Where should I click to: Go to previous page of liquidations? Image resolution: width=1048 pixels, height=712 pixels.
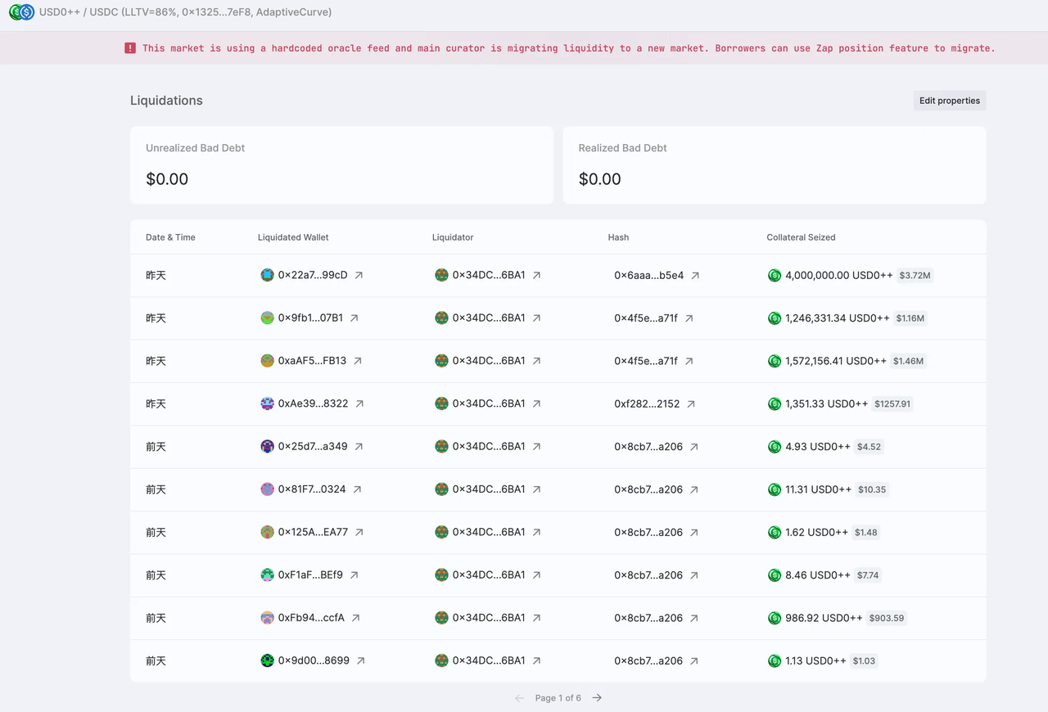click(519, 698)
